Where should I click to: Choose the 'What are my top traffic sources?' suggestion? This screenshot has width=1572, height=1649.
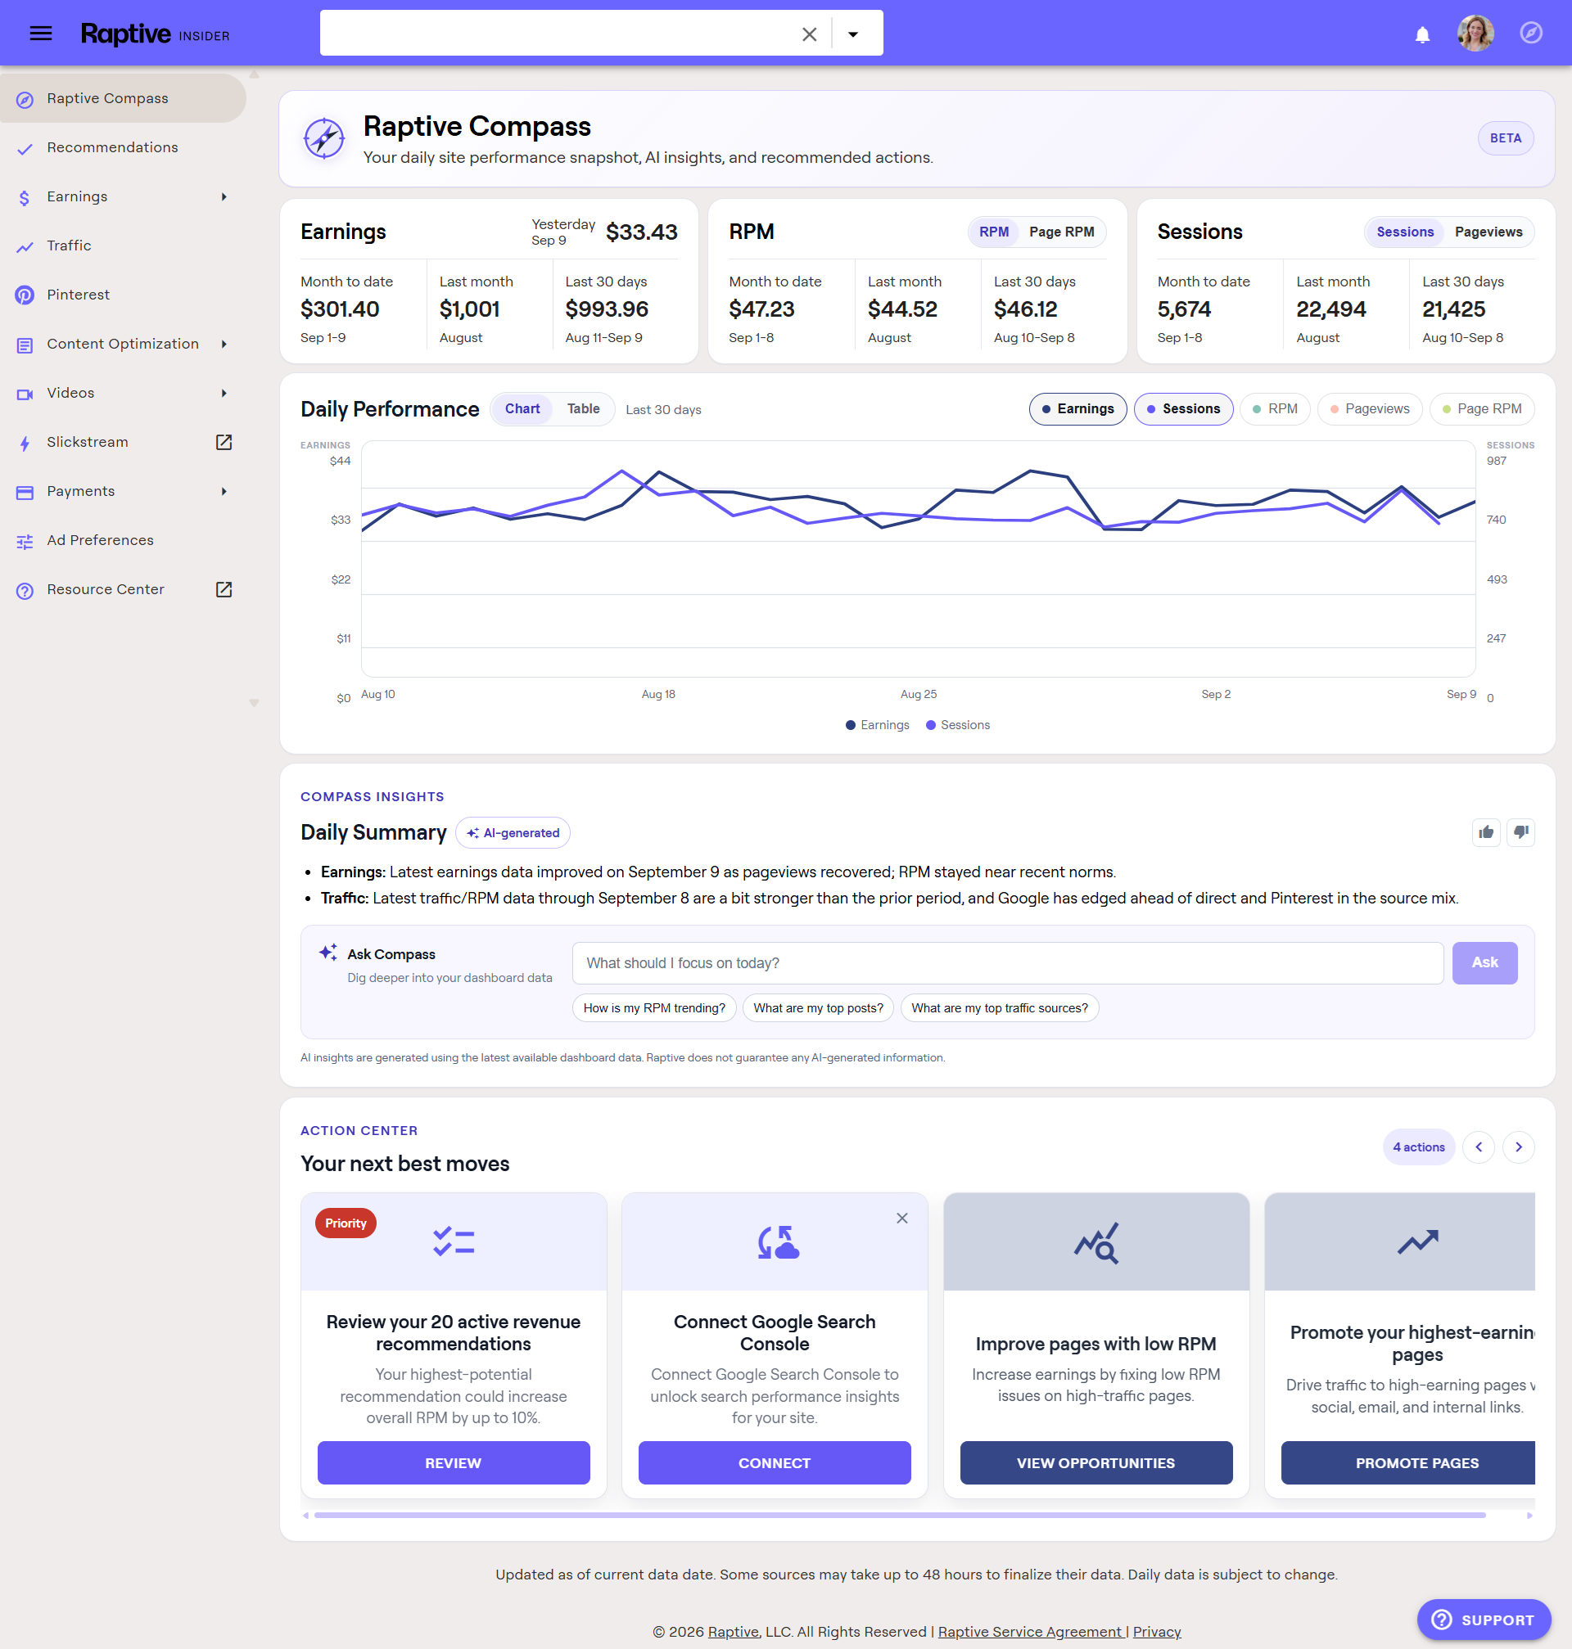[x=1000, y=1008]
